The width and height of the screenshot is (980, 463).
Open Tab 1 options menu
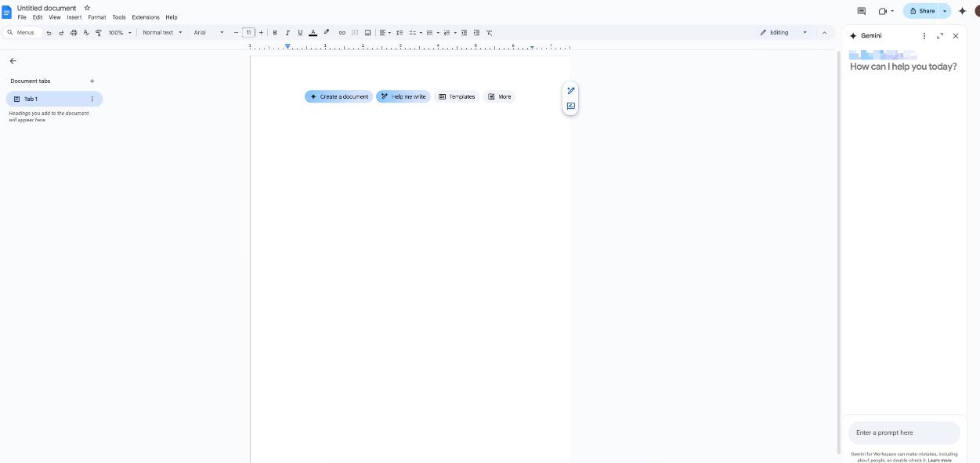(92, 99)
